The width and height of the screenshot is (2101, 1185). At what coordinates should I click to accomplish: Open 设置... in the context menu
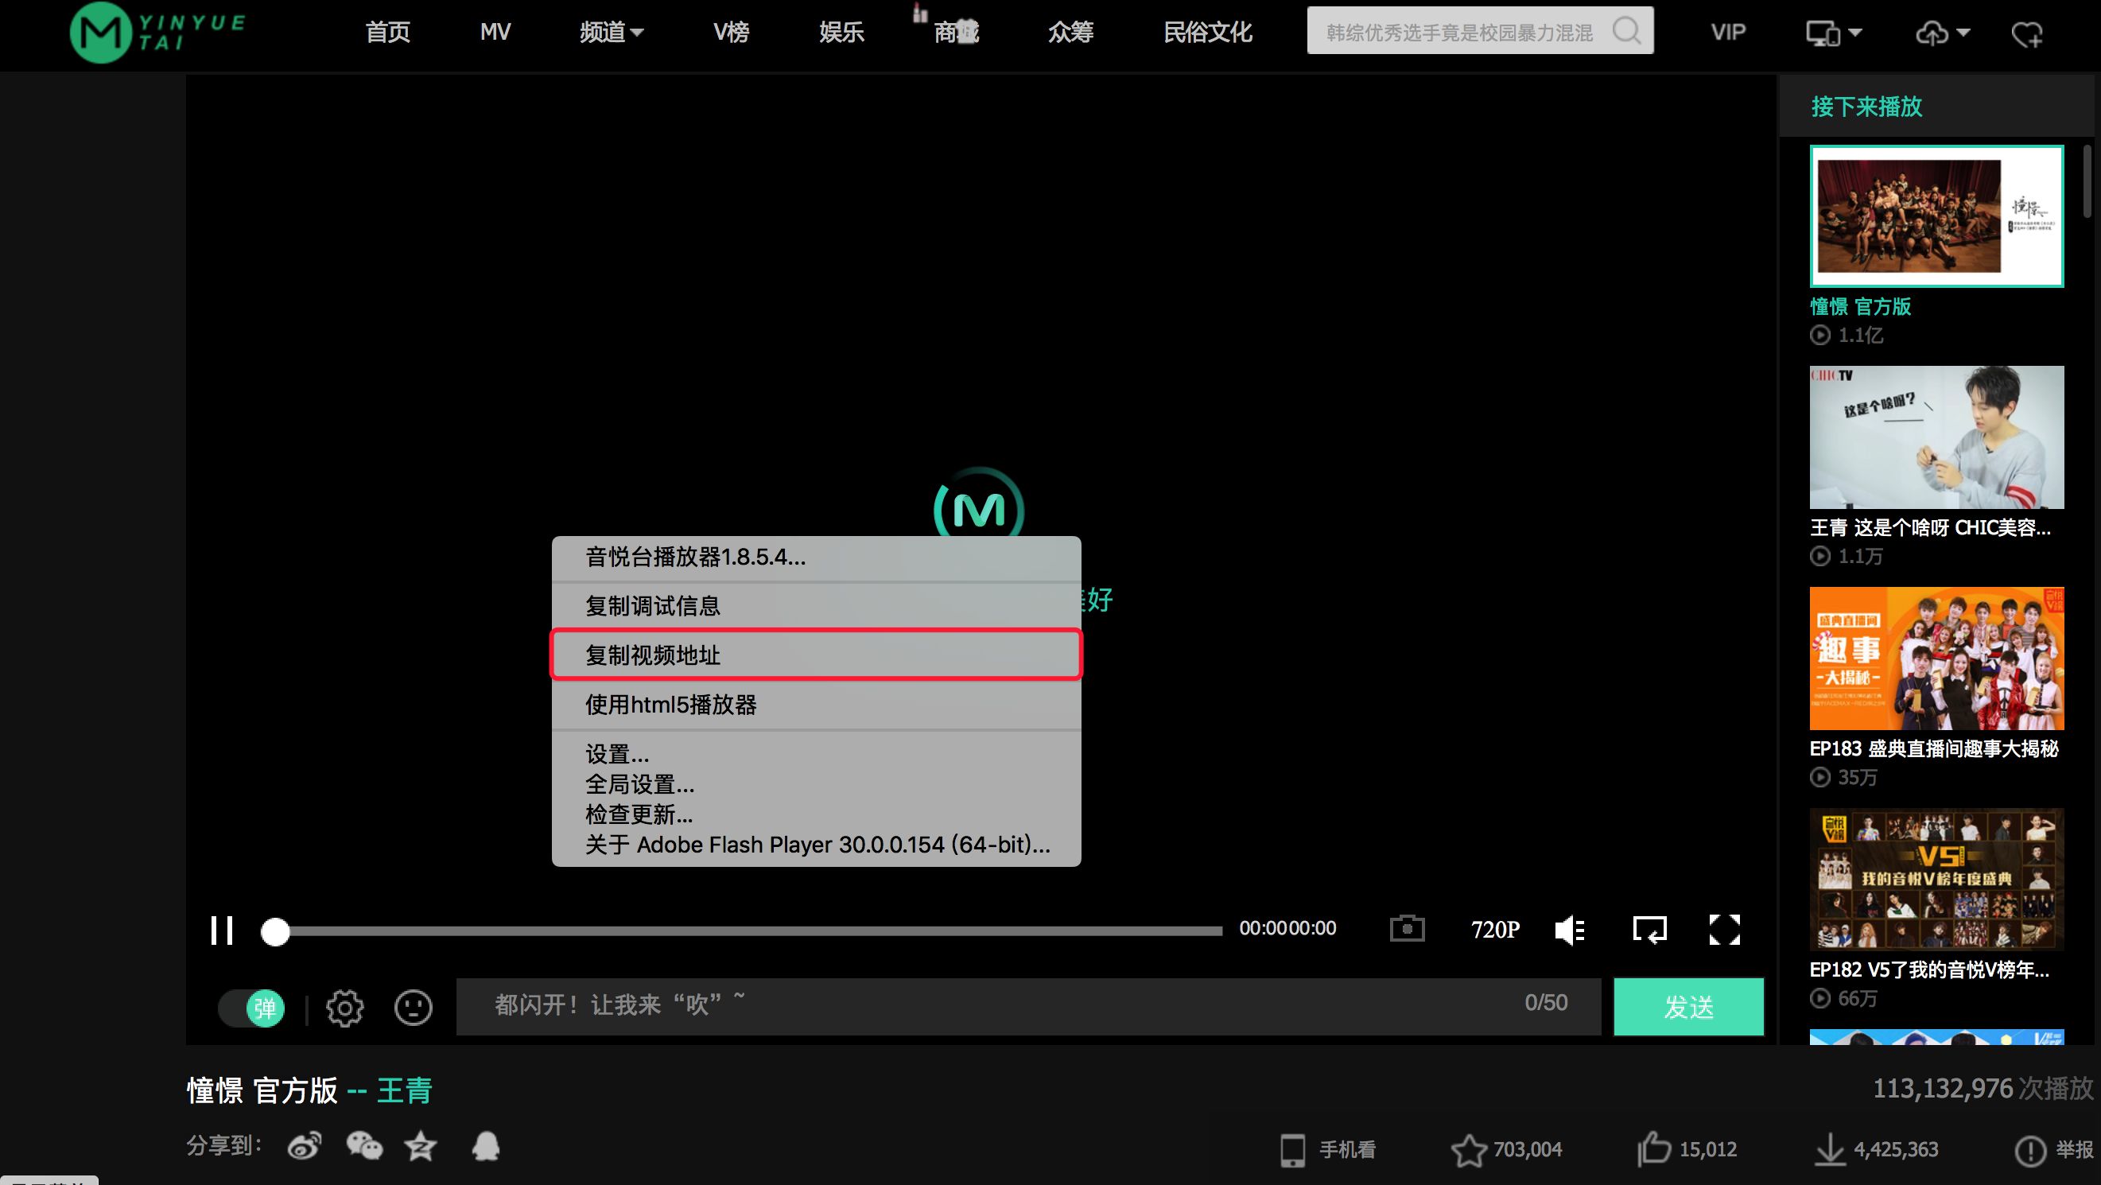click(x=817, y=754)
